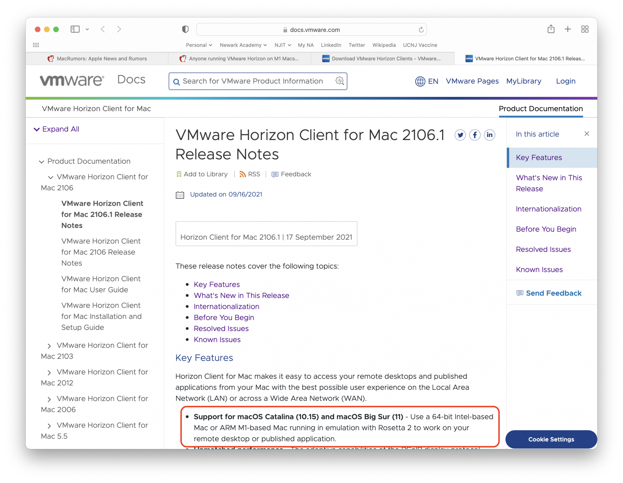This screenshot has height=483, width=623.
Task: Collapse VMware Horizon Client for Mac 2106
Action: pyautogui.click(x=51, y=177)
